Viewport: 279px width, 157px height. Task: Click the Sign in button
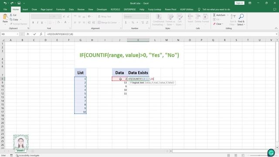[x=239, y=3]
